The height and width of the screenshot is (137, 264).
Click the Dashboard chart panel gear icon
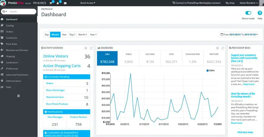coord(217,48)
